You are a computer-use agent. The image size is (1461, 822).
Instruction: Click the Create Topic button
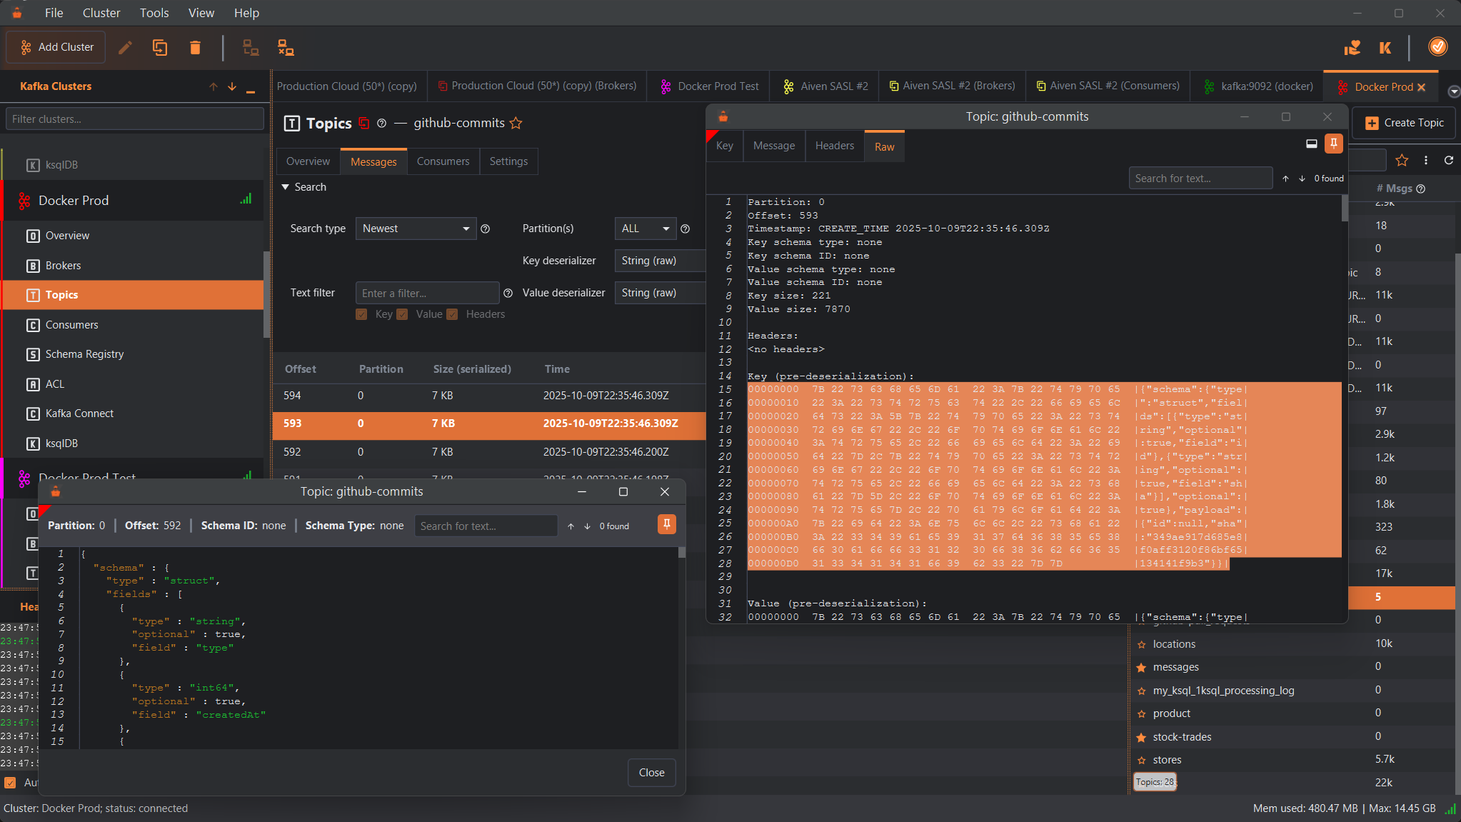1405,123
